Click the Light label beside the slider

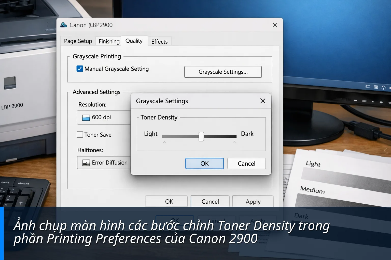[151, 134]
